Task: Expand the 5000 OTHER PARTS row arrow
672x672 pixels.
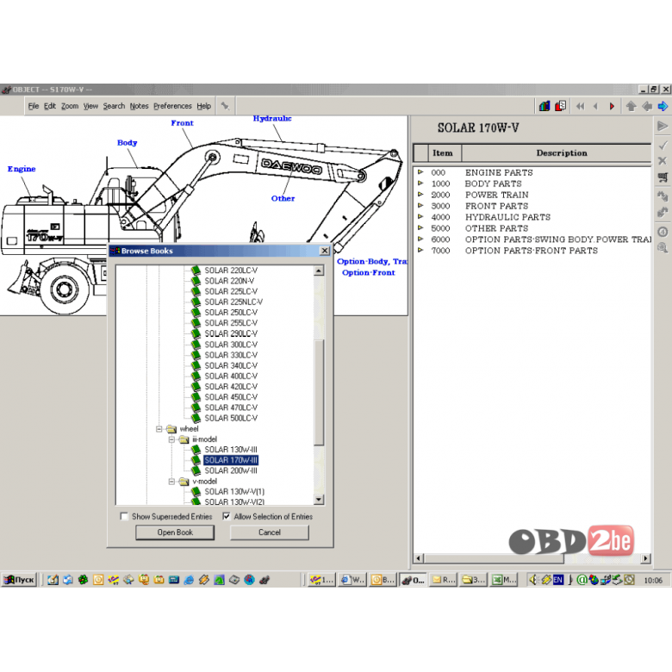Action: pos(420,228)
